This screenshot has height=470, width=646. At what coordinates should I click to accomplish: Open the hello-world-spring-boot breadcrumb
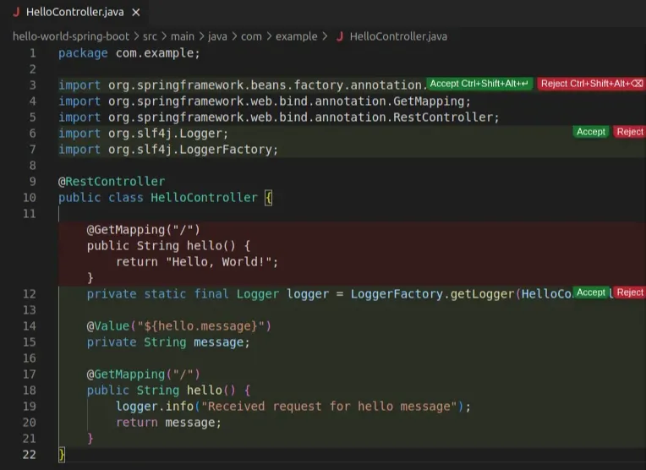point(71,36)
